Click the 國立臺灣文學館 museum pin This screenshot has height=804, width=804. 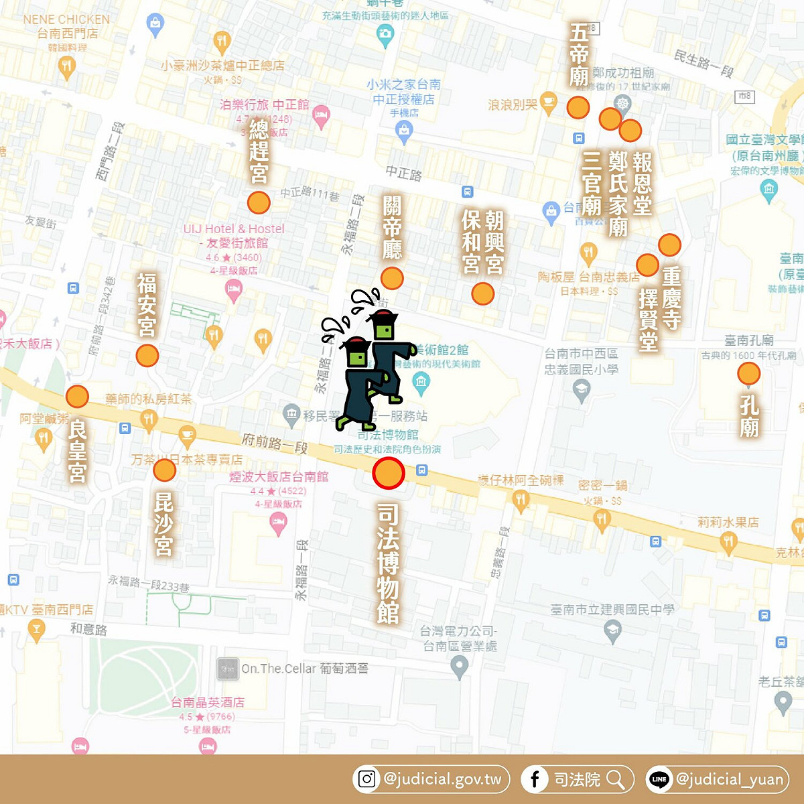[769, 192]
